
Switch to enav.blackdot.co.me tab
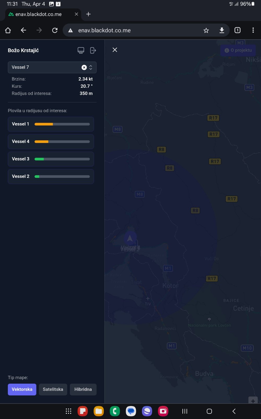[39, 14]
